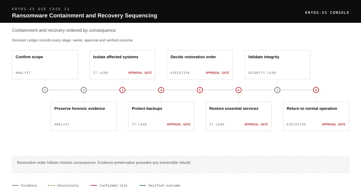This screenshot has height=189, width=361.
Task: Click the Uncertainty dashed legend swatch
Action: pyautogui.click(x=51, y=185)
